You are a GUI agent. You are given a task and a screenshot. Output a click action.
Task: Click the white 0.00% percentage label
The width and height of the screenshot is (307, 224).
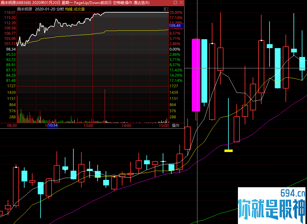[x=175, y=49]
